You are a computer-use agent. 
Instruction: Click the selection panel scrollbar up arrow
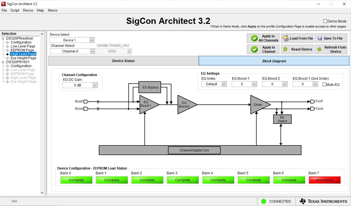[x=42, y=34]
